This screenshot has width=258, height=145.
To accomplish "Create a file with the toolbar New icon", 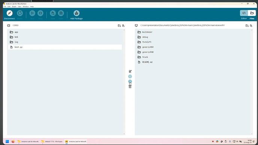I will (53, 13).
